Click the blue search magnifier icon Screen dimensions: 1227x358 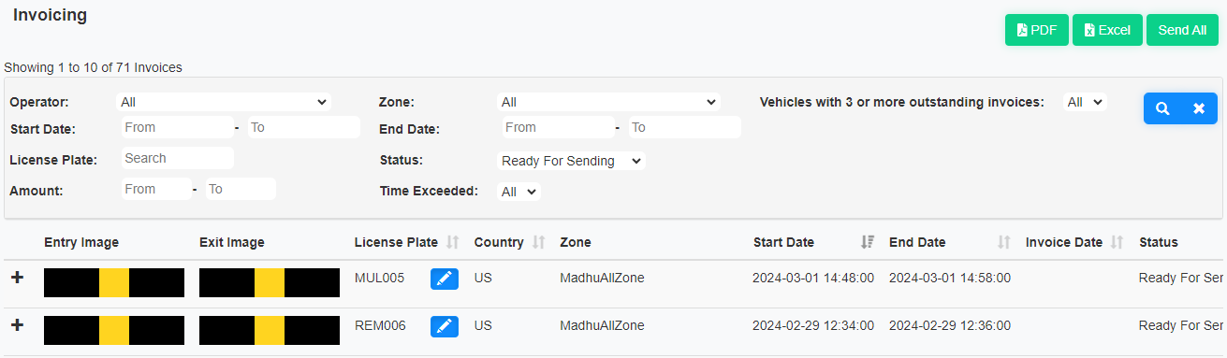click(1162, 108)
